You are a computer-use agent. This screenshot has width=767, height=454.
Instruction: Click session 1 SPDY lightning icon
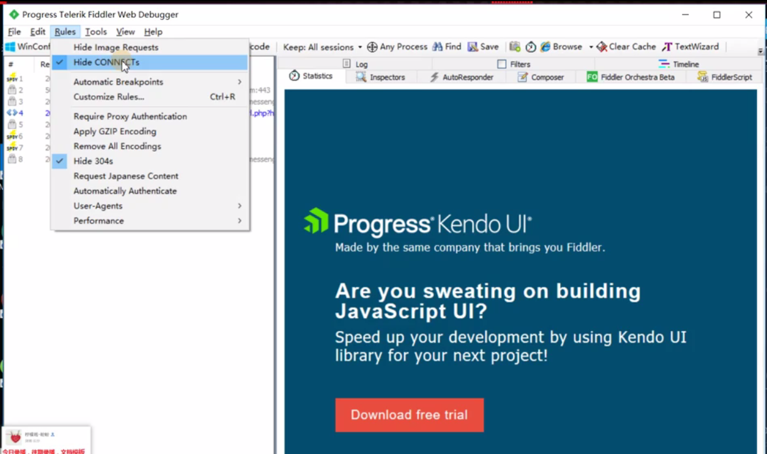point(12,78)
